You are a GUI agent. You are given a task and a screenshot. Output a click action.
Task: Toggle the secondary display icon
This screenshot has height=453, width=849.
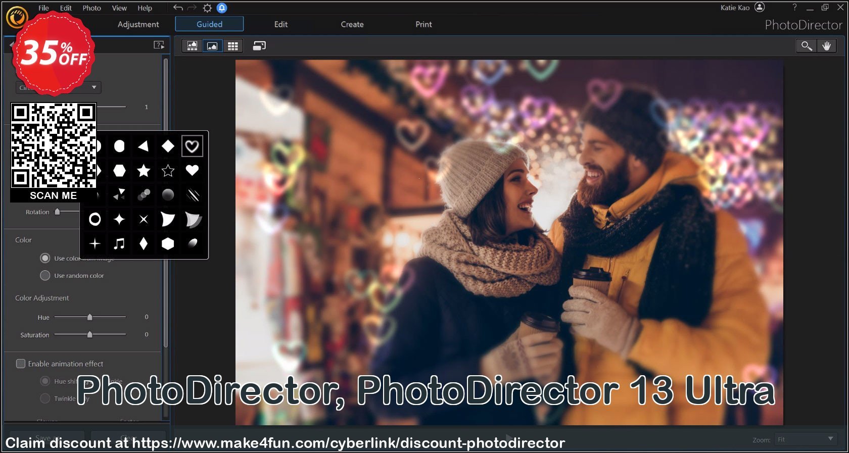click(x=259, y=46)
